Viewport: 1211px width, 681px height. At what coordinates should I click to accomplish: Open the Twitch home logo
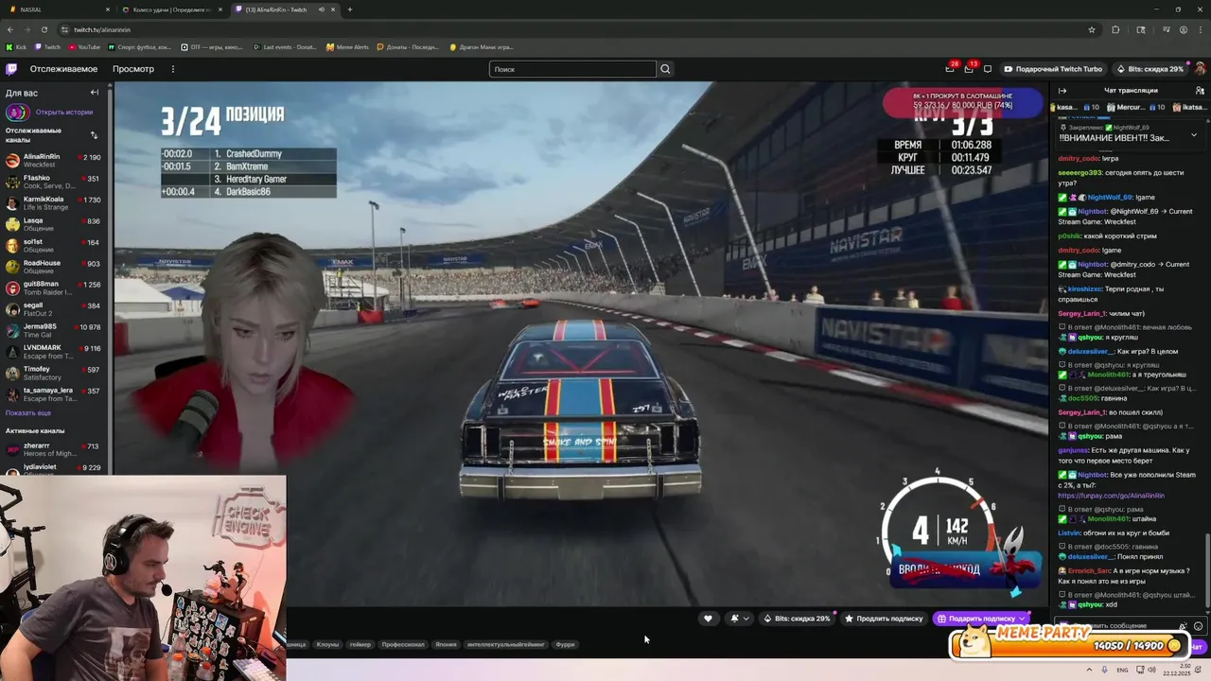(x=11, y=69)
